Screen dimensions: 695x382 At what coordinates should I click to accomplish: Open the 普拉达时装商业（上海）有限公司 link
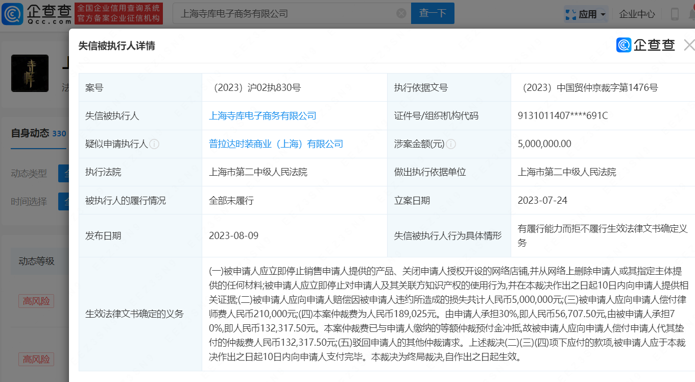pyautogui.click(x=276, y=144)
